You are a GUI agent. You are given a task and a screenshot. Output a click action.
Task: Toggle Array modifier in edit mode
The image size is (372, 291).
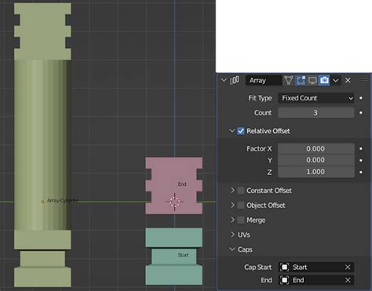point(301,80)
